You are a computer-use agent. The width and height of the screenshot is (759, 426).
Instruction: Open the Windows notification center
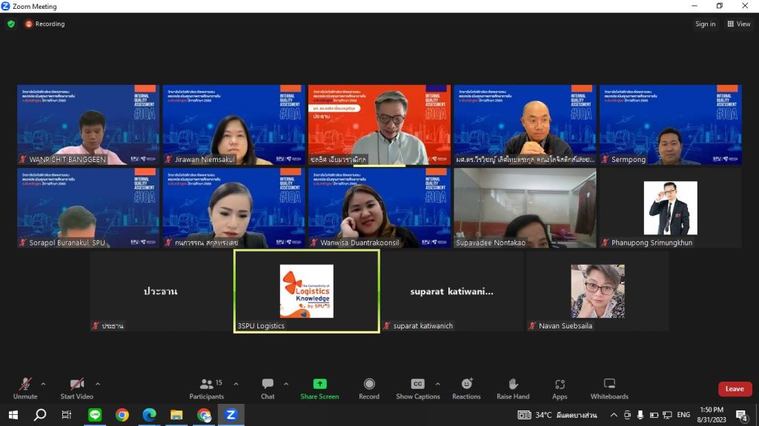click(741, 415)
